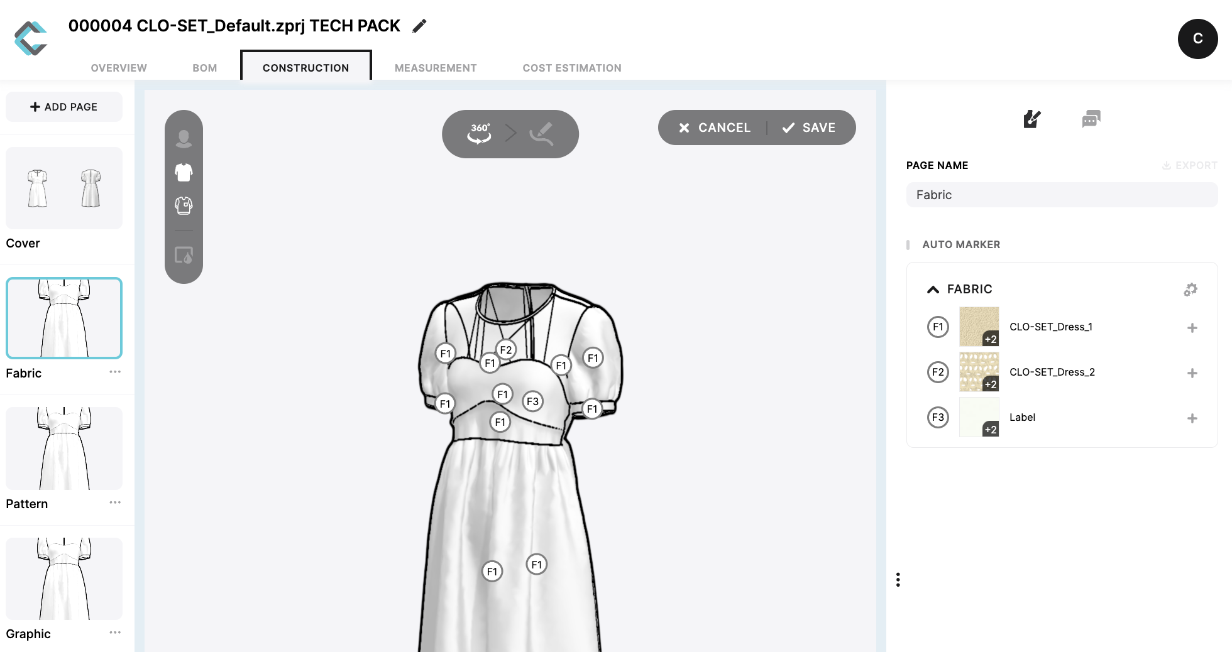Click the ADD PAGE button

click(x=64, y=107)
